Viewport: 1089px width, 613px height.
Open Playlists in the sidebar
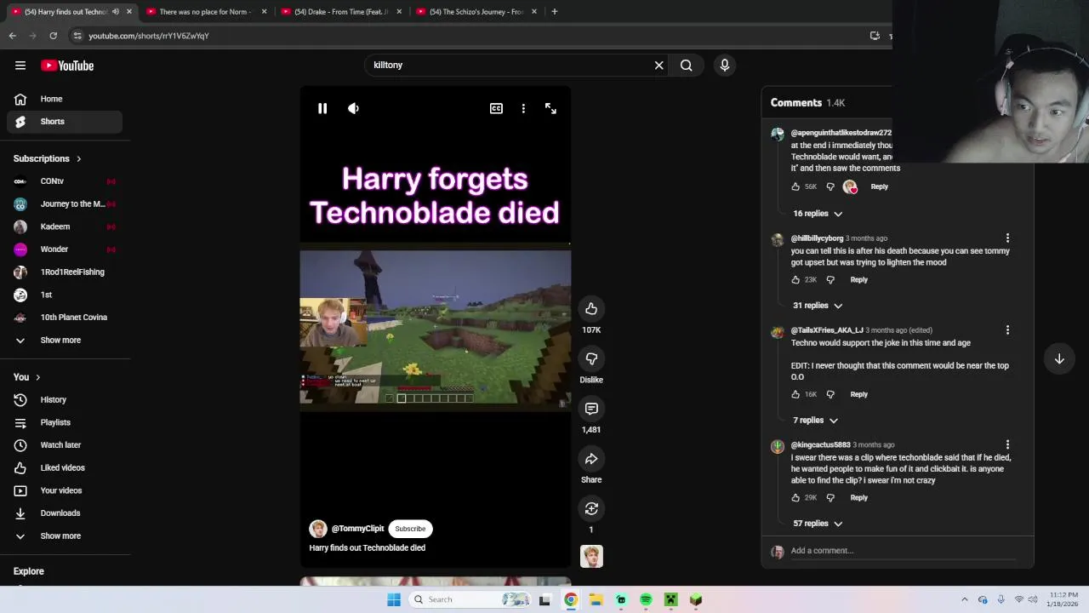[x=65, y=422]
